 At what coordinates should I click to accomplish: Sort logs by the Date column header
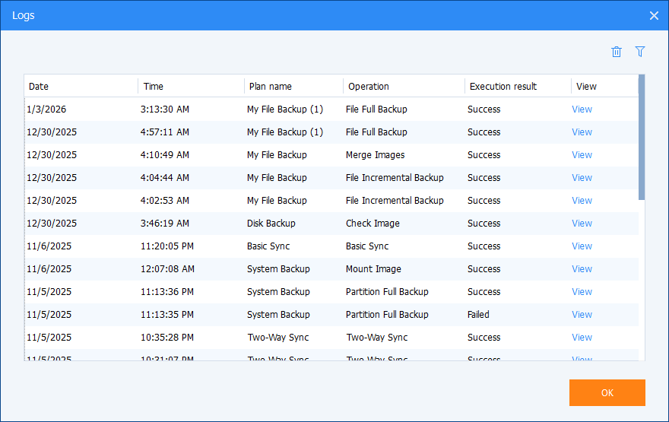pyautogui.click(x=81, y=87)
